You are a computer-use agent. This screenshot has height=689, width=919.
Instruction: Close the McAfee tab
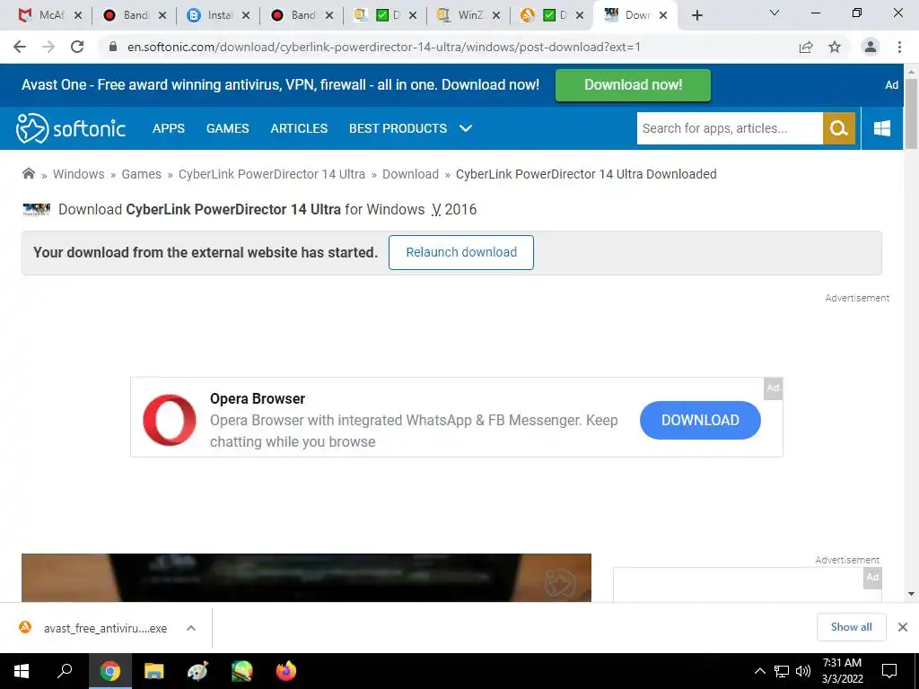[x=78, y=15]
